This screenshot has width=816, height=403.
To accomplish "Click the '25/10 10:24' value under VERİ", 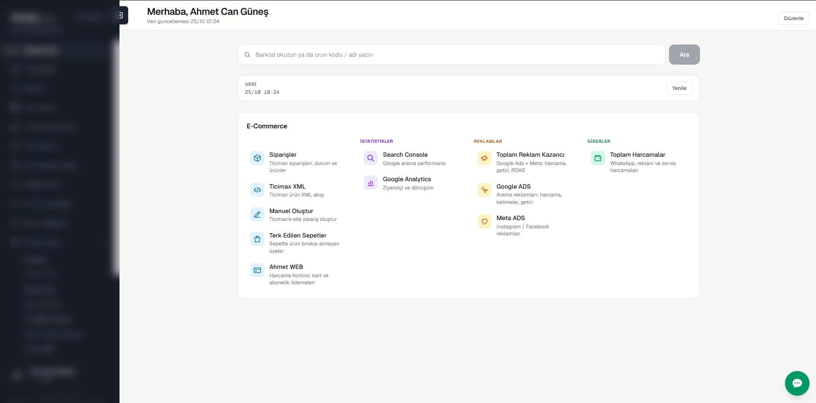I will [x=262, y=92].
